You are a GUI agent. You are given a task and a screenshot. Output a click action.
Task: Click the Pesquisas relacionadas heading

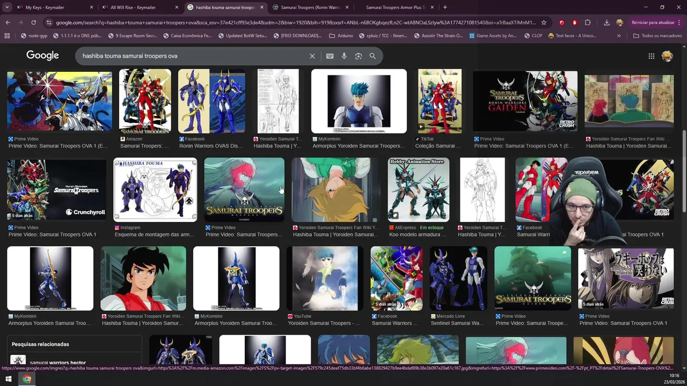[x=40, y=344]
